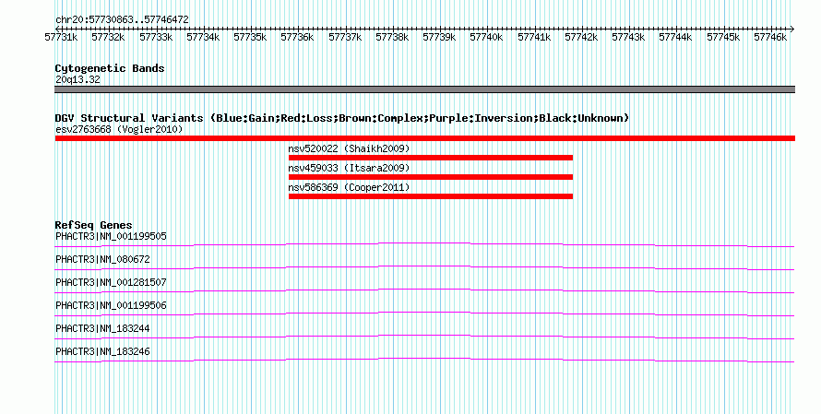Screen dimensions: 821x414
Task: Click the Cytogenetic Bands track title
Action: click(110, 68)
